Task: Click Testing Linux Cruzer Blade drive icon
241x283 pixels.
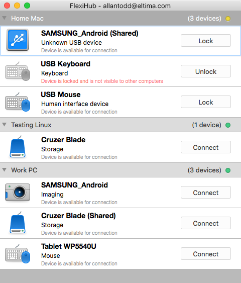Action: pyautogui.click(x=18, y=147)
